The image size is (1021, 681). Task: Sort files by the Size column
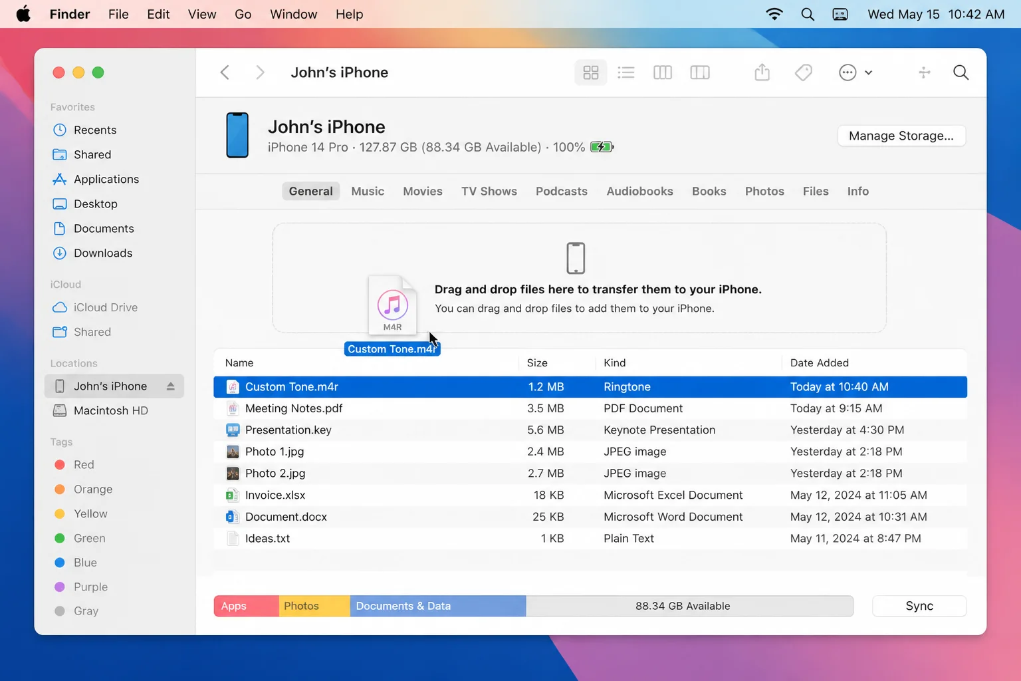click(537, 363)
